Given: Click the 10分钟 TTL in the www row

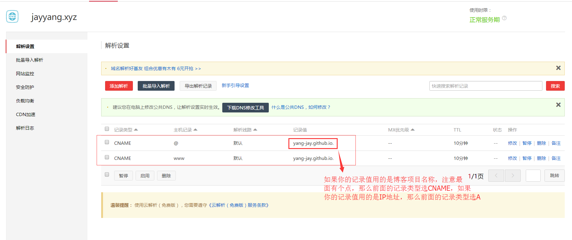Looking at the screenshot, I should [461, 158].
